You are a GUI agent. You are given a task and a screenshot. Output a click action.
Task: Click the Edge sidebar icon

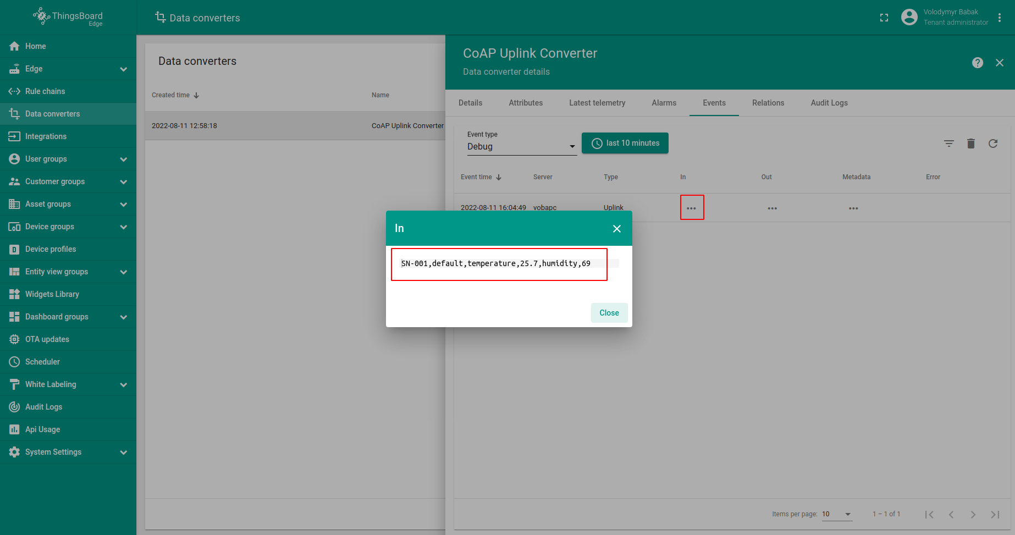(x=14, y=69)
